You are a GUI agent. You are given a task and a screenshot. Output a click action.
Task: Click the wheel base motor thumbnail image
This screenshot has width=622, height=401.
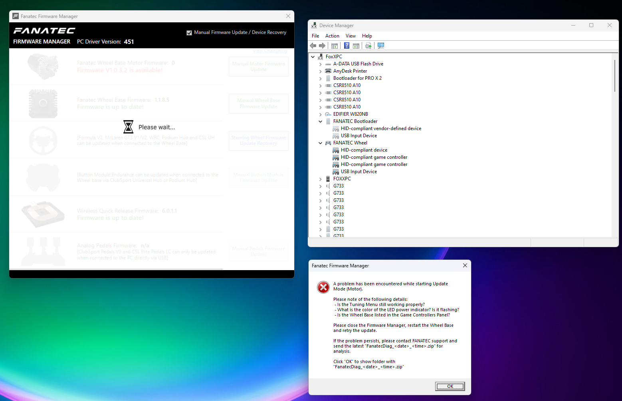point(43,66)
